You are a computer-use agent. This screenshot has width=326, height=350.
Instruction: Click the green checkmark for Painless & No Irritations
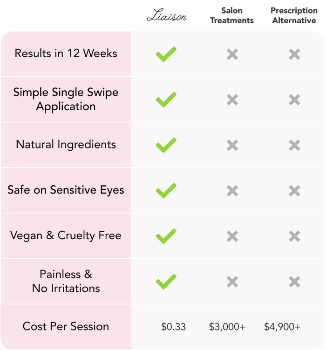[166, 282]
